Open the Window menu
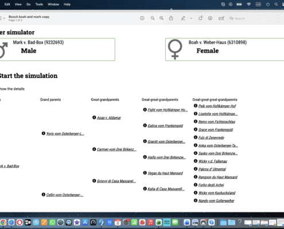284x229 pixels. coord(53,4)
